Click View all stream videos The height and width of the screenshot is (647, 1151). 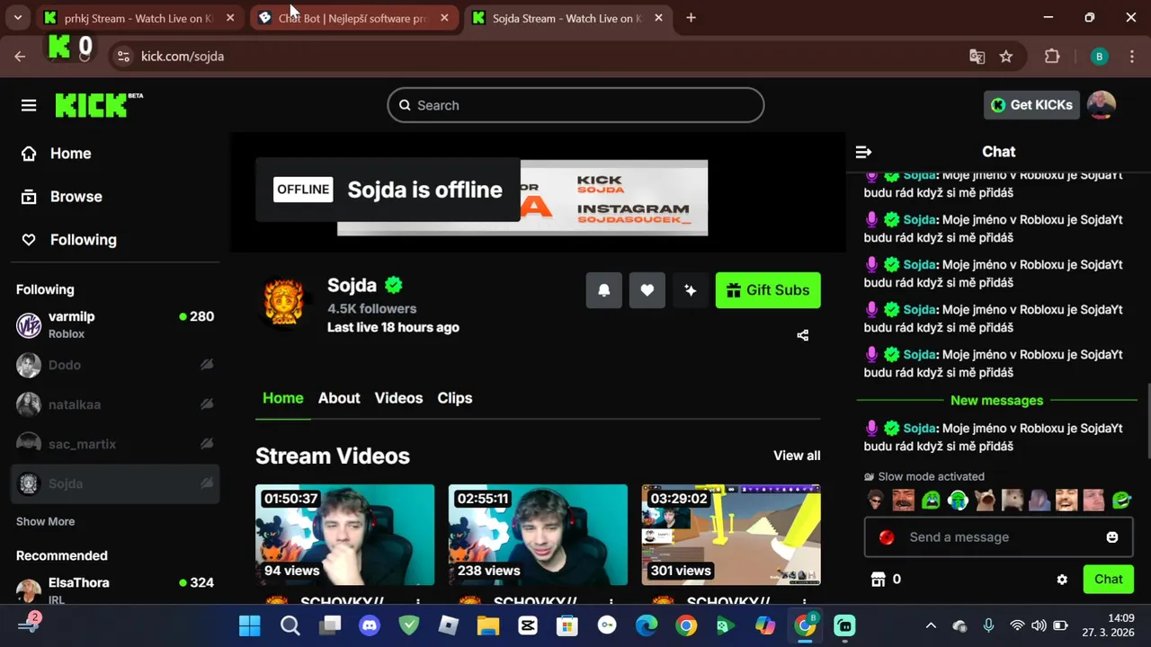click(x=797, y=456)
